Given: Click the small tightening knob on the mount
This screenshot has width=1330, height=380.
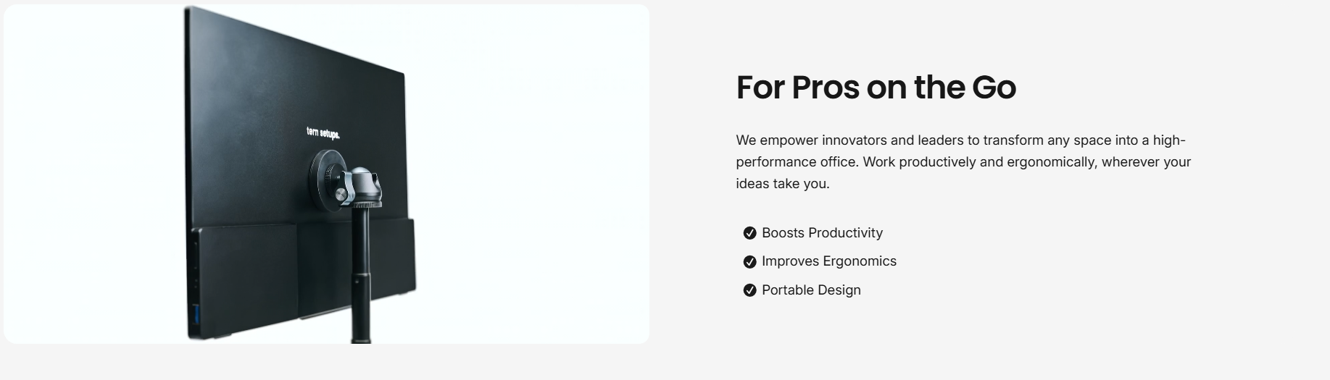Looking at the screenshot, I should [x=341, y=193].
